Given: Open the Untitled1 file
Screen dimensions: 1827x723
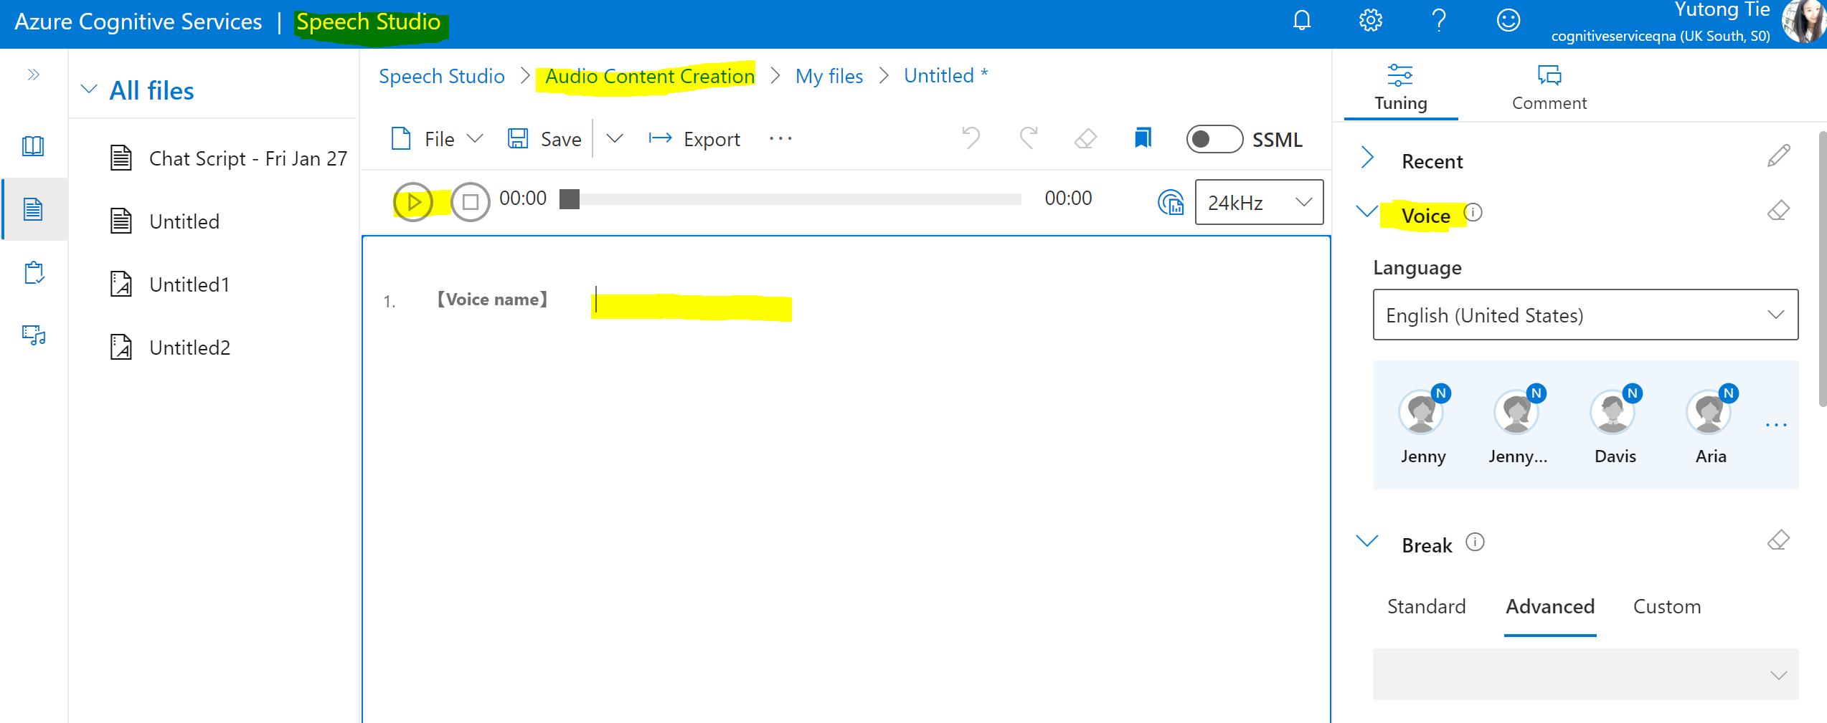Looking at the screenshot, I should (171, 284).
